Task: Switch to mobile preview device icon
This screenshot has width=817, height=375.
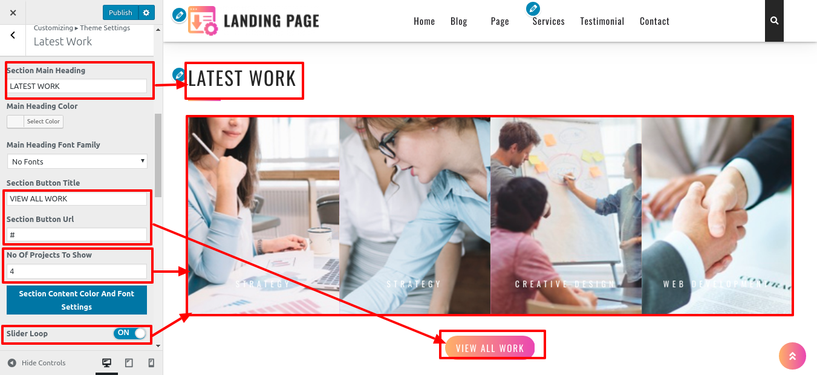Action: coord(151,363)
